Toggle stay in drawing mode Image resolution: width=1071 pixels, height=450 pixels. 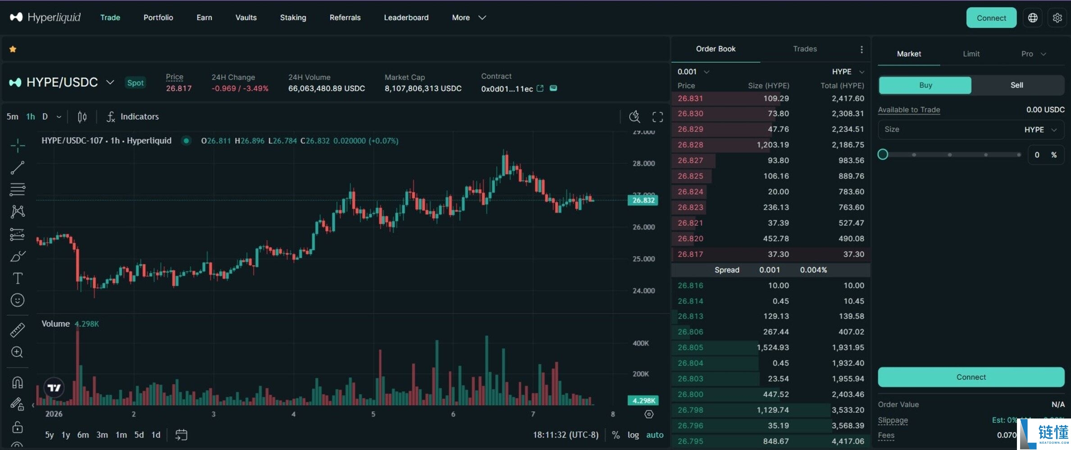coord(18,405)
